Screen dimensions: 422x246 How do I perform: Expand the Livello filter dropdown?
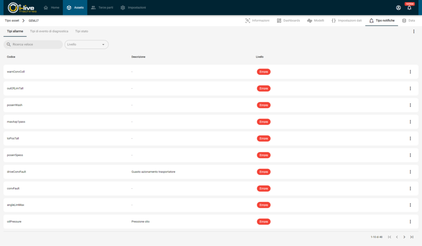[87, 44]
